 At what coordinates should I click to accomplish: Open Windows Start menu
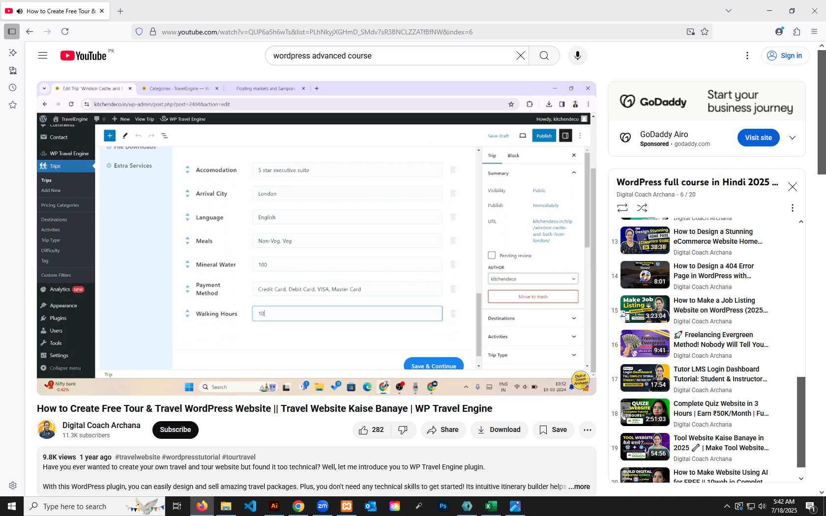coord(12,506)
